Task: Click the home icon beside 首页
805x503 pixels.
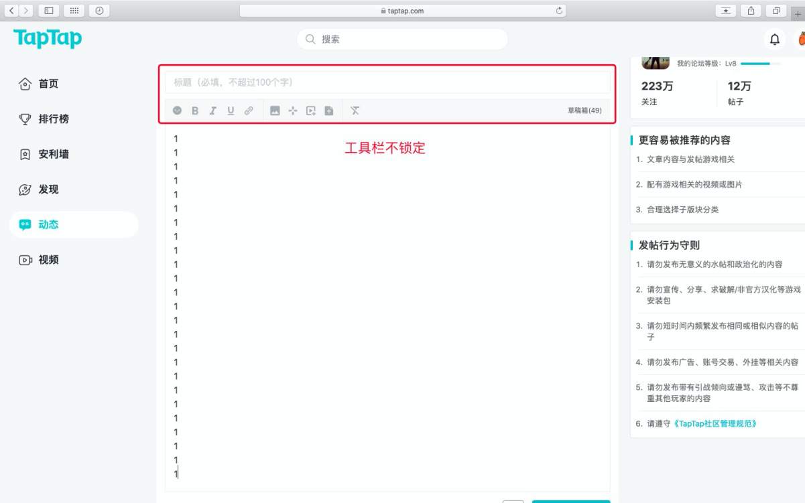Action: pos(25,84)
